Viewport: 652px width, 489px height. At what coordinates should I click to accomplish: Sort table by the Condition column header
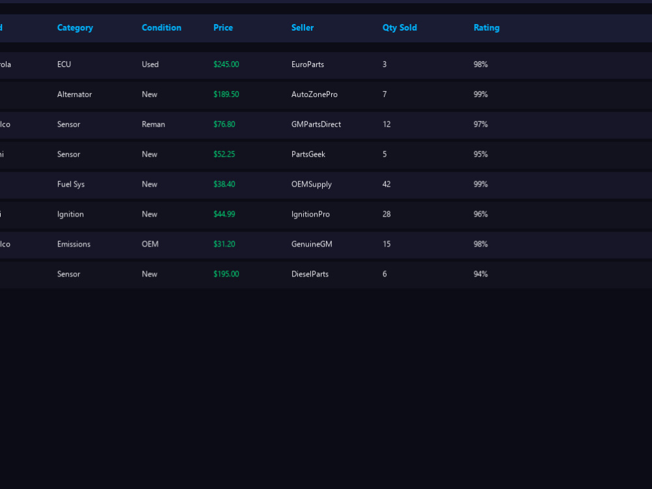click(161, 28)
